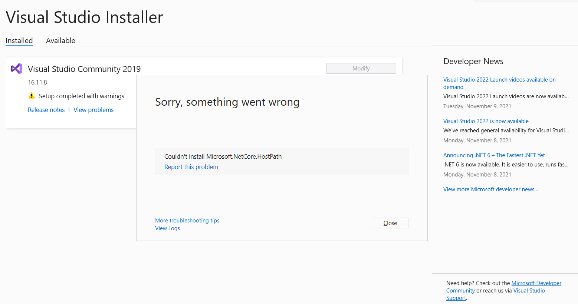
Task: Open the View problems link
Action: [93, 110]
